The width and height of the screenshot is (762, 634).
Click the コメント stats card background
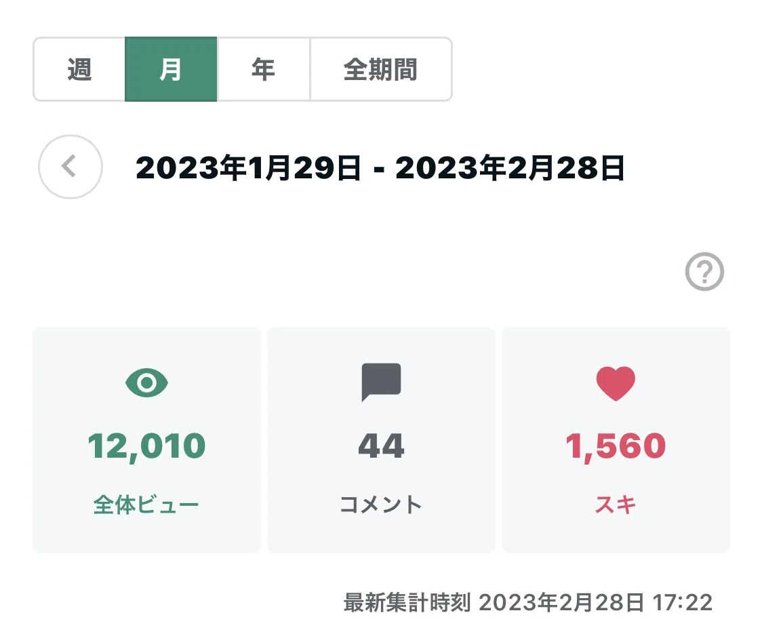click(x=382, y=440)
